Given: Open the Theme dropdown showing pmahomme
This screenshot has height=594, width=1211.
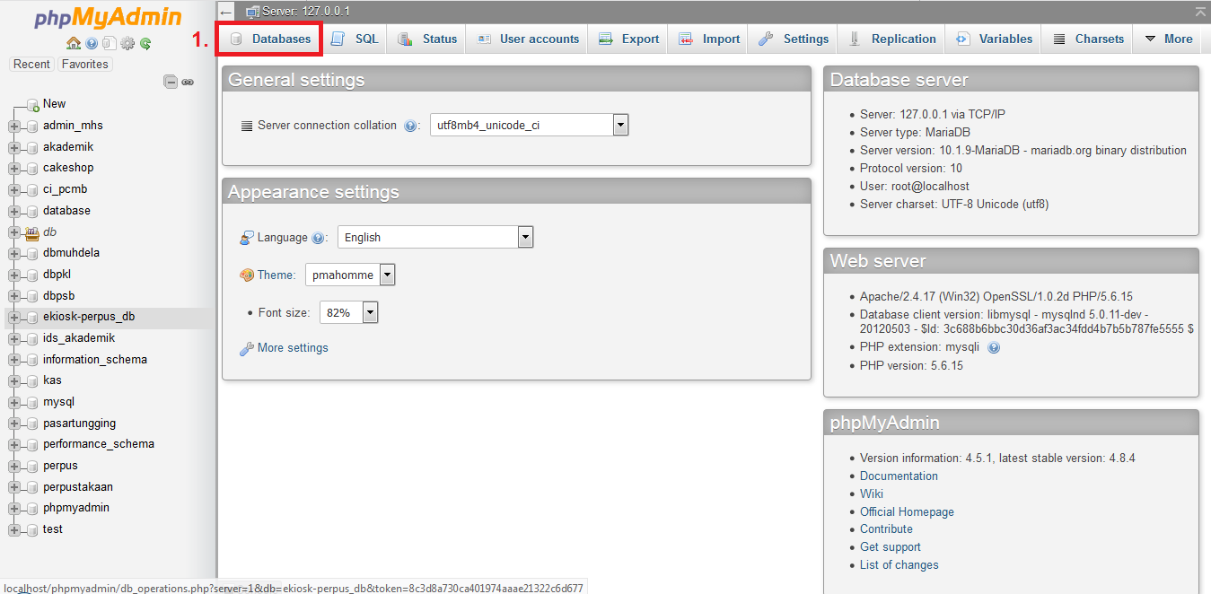Looking at the screenshot, I should point(350,275).
